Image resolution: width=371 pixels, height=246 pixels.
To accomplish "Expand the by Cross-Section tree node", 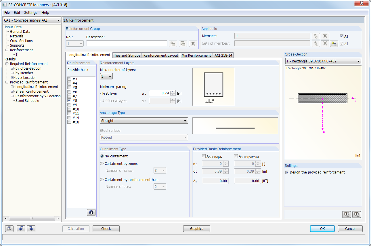I will click(12, 68).
